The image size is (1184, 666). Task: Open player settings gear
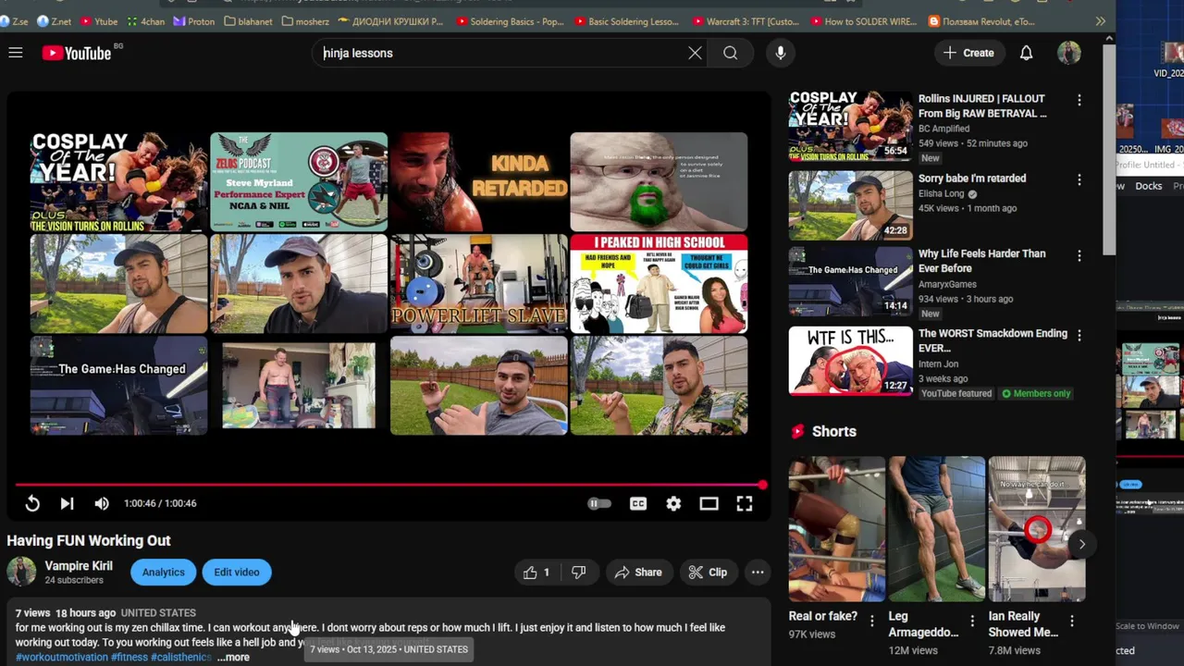click(x=673, y=503)
